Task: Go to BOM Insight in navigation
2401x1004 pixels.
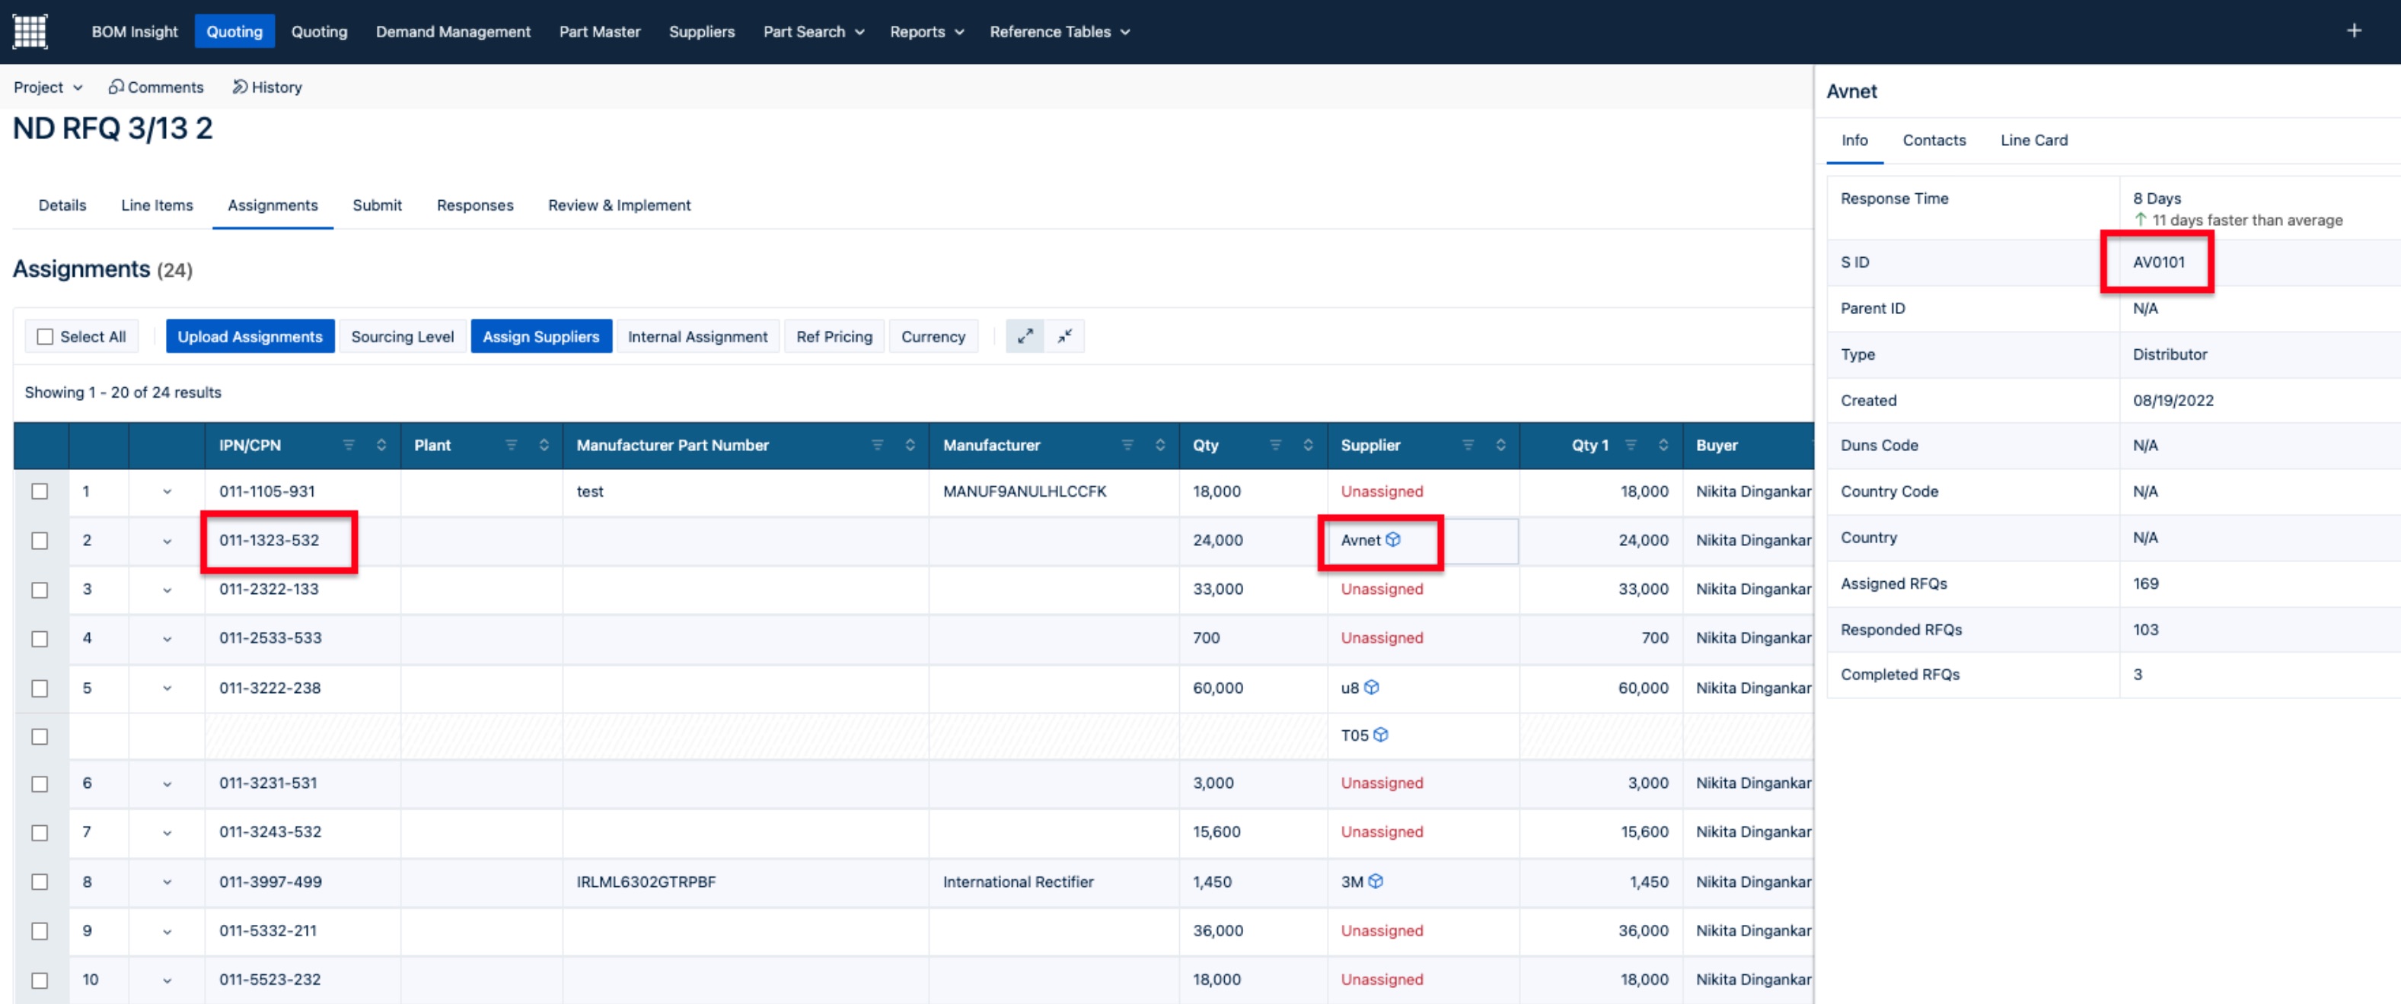Action: click(x=134, y=30)
